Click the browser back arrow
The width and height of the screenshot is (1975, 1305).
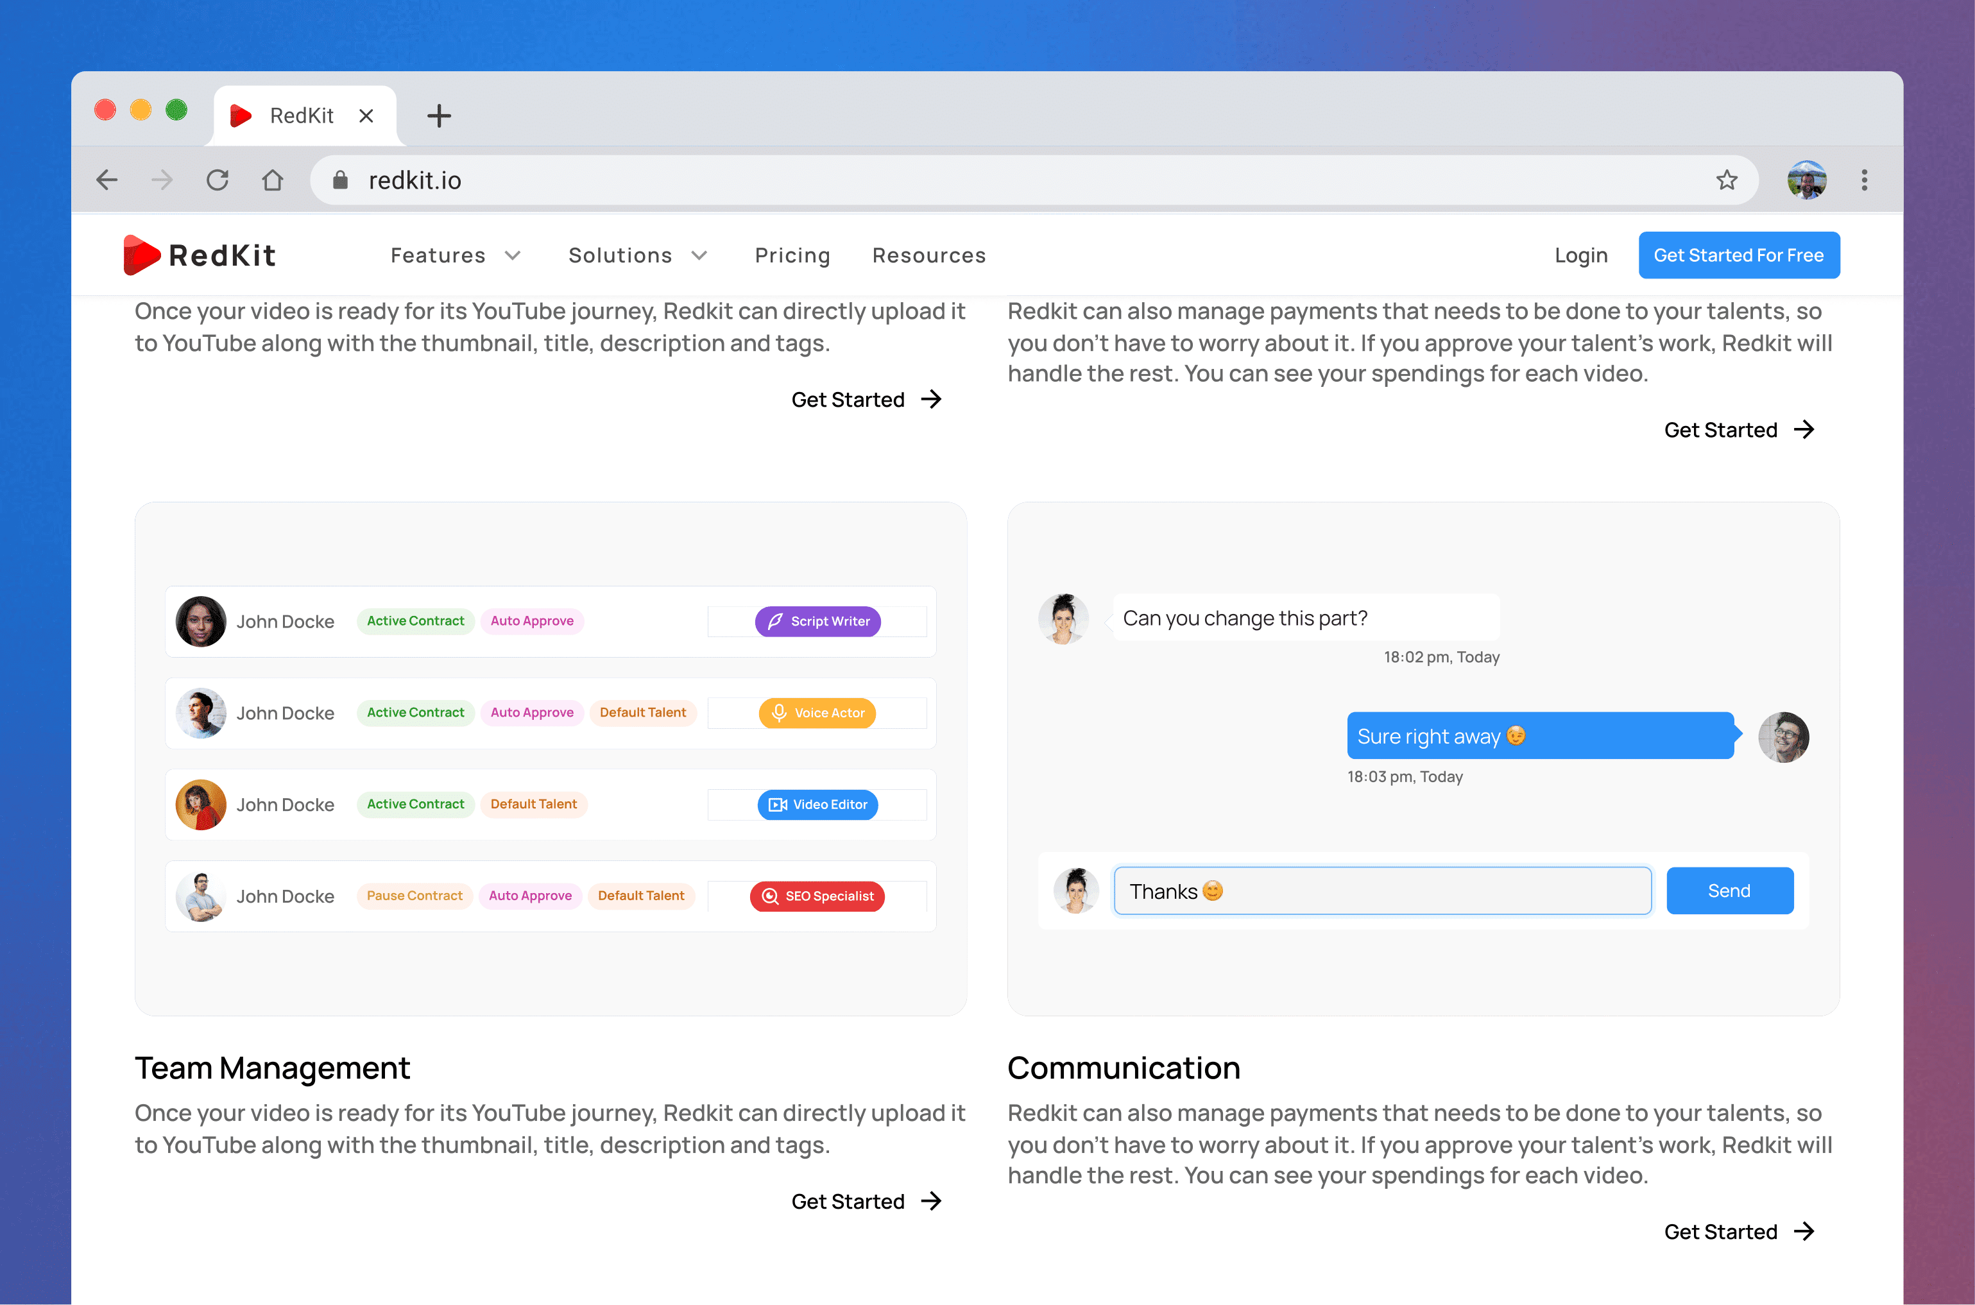click(x=107, y=180)
